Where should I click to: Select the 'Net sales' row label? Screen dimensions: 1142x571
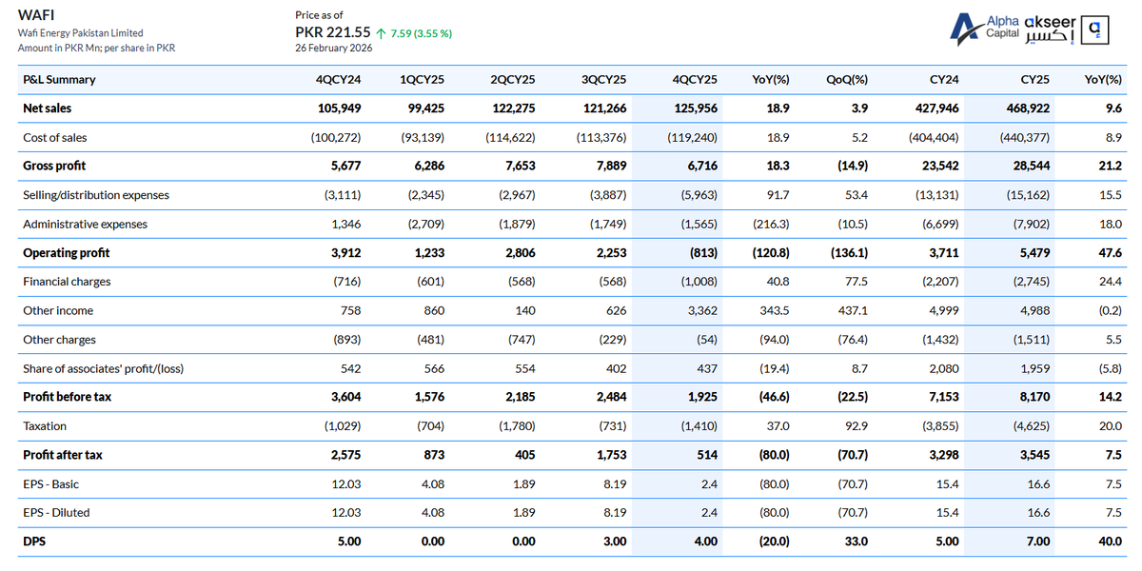pos(47,108)
